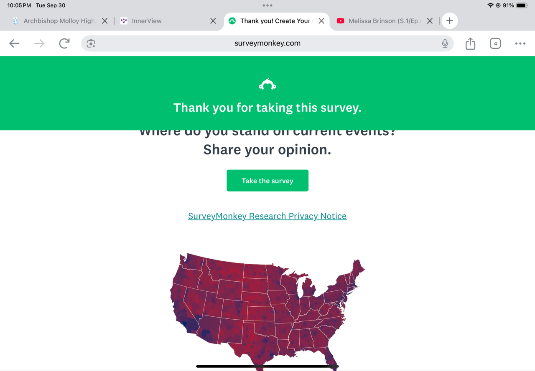535x371 pixels.
Task: Open the share sheet icon
Action: pos(470,43)
